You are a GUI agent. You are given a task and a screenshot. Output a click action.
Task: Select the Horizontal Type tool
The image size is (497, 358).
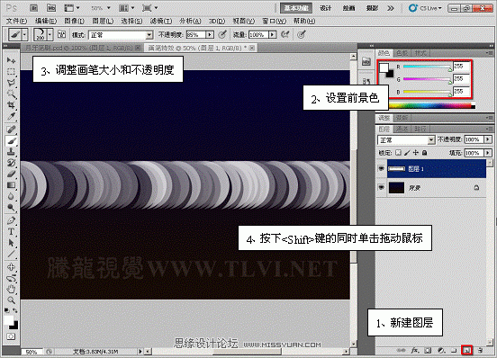tap(11, 232)
